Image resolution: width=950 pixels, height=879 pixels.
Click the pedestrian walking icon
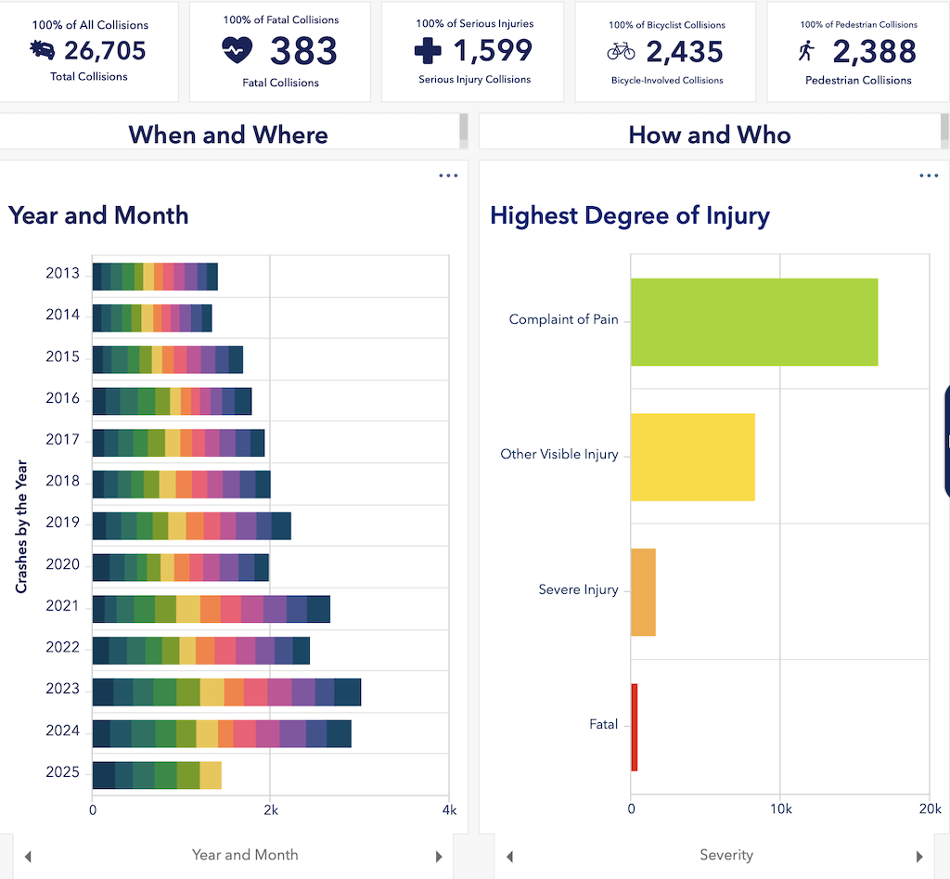805,52
